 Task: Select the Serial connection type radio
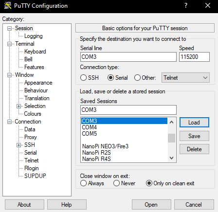point(110,78)
